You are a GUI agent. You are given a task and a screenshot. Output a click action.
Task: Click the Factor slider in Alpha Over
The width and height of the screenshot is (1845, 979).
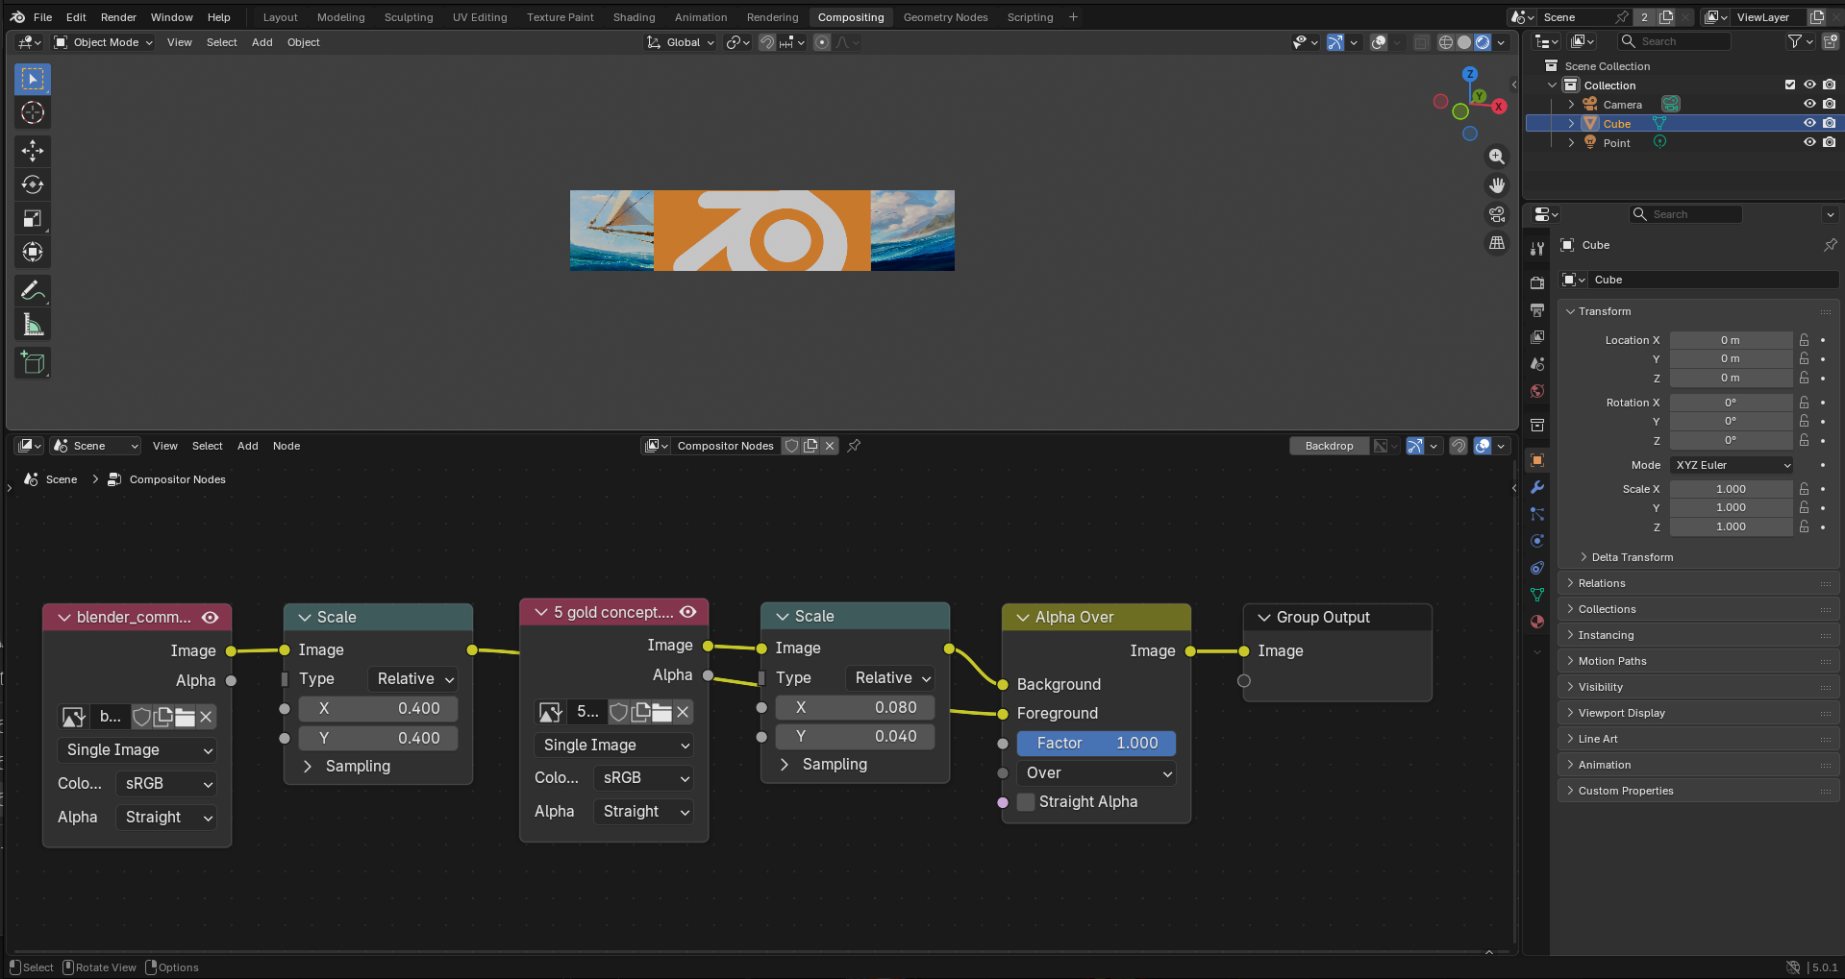coord(1097,744)
